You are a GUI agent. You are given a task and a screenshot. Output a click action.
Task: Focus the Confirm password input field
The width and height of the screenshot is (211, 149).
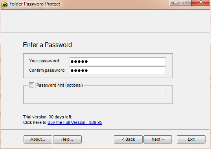click(x=117, y=70)
